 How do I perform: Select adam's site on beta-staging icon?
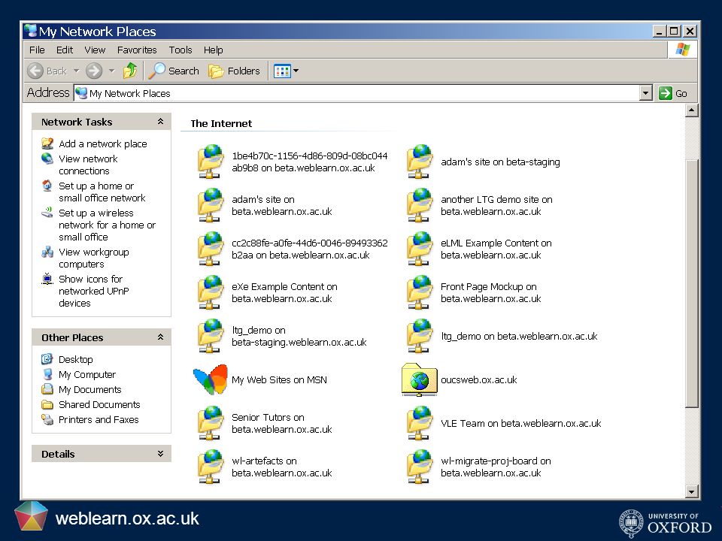tap(420, 162)
